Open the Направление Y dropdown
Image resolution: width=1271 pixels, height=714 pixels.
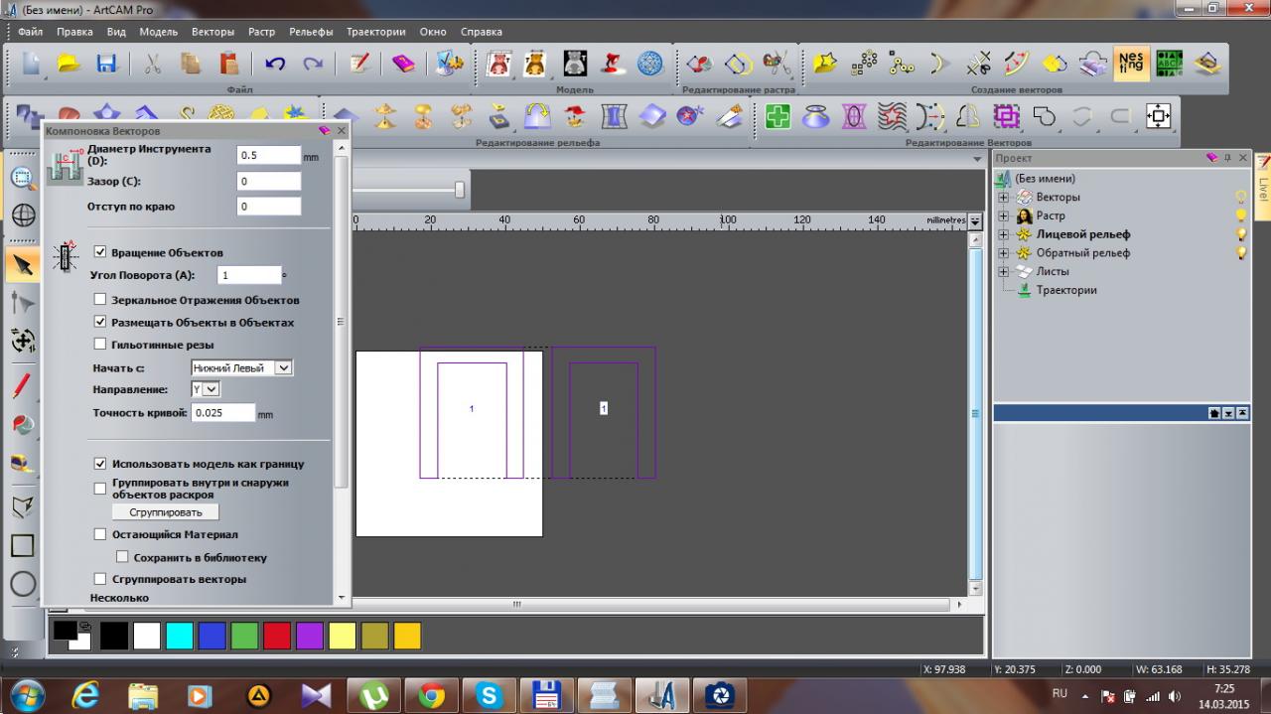[x=212, y=390]
